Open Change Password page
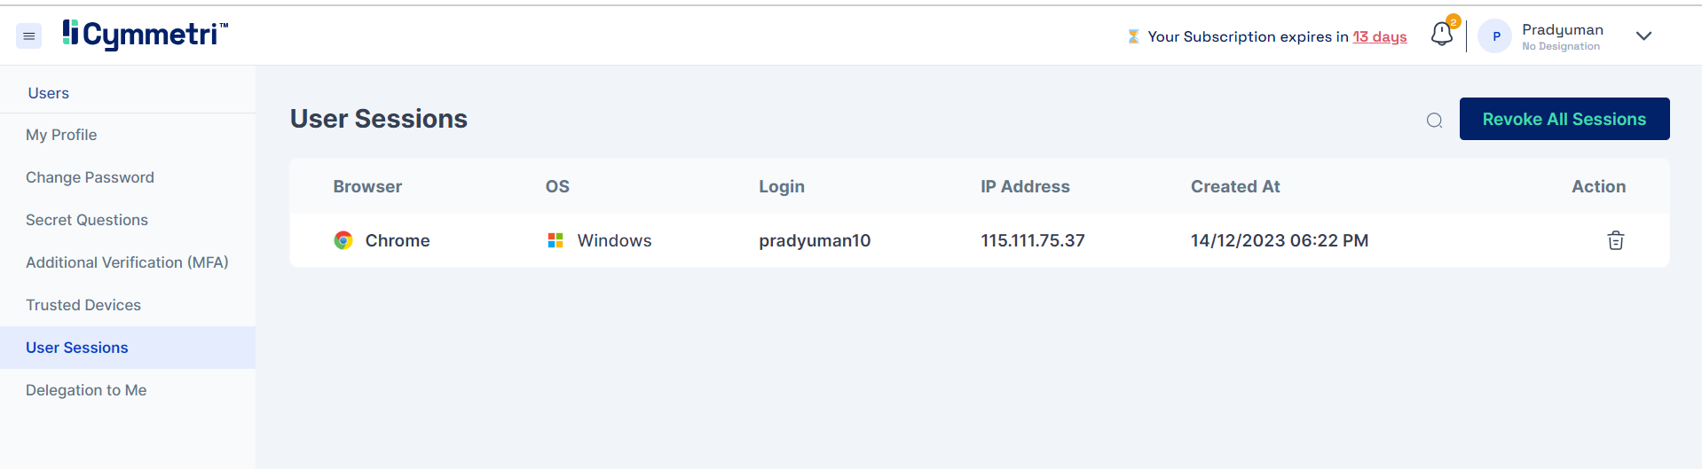1702x469 pixels. click(90, 177)
